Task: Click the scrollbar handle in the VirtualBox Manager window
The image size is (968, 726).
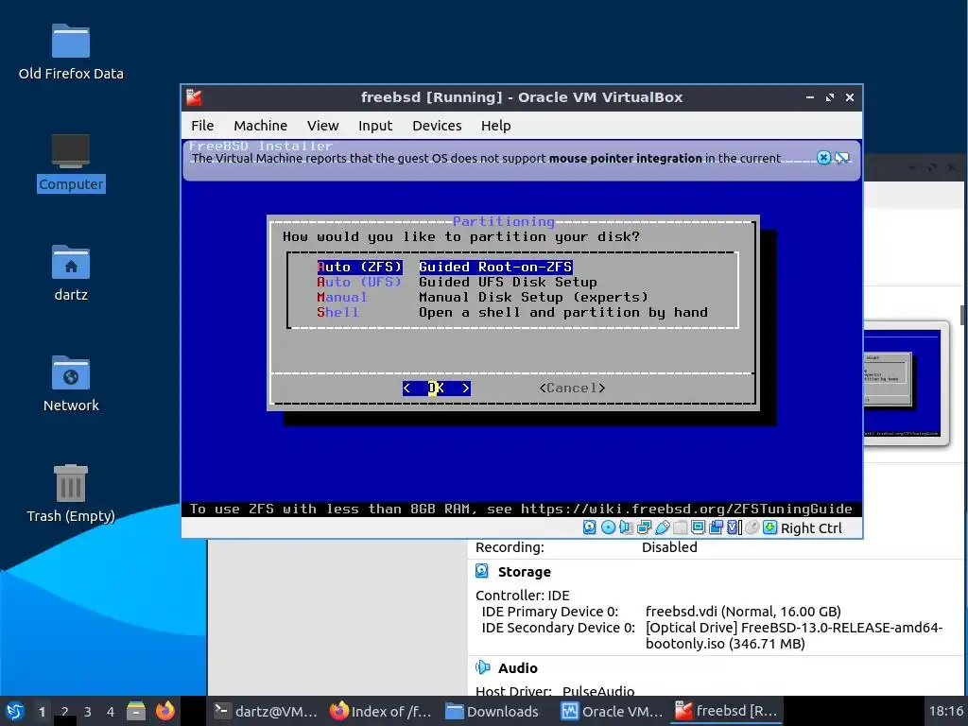Action: (963, 315)
